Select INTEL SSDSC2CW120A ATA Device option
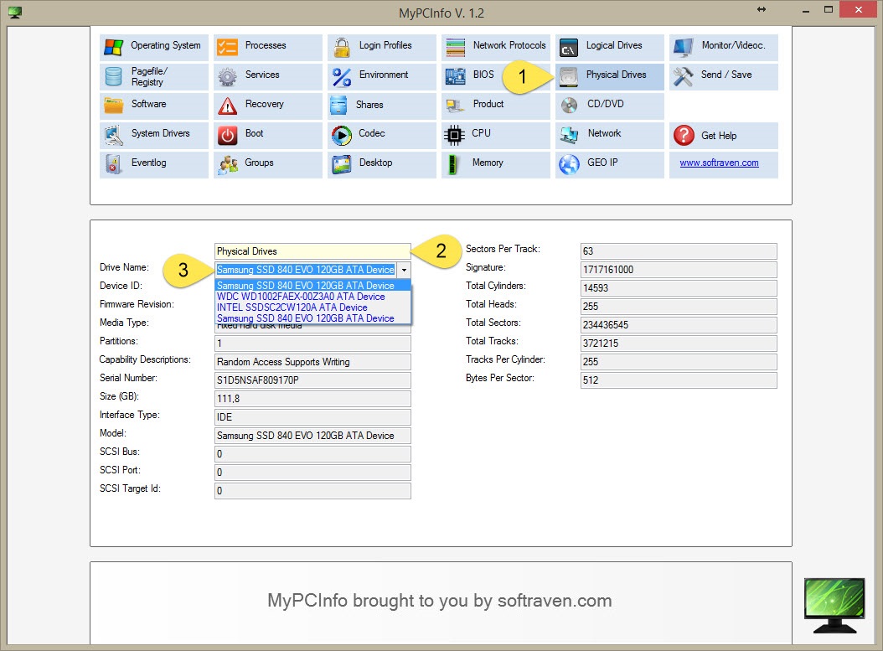883x651 pixels. pyautogui.click(x=292, y=307)
